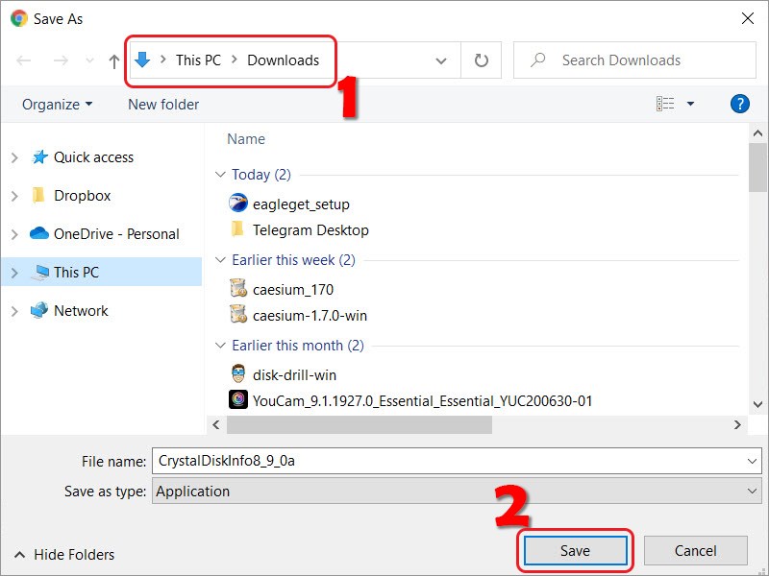
Task: Open Network in the navigation pane
Action: pyautogui.click(x=81, y=310)
